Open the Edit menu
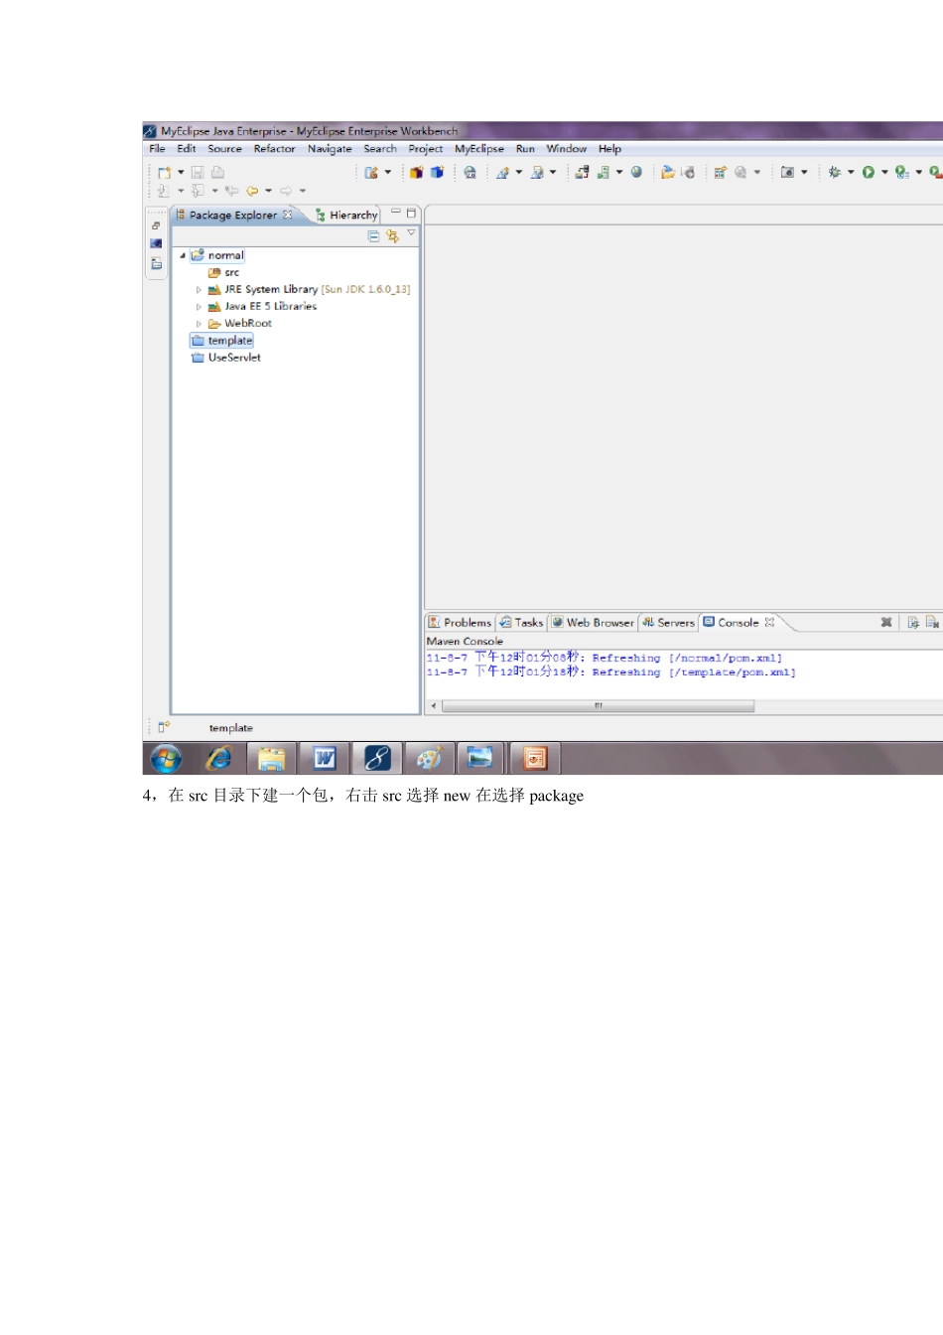The width and height of the screenshot is (943, 1335). tap(187, 149)
